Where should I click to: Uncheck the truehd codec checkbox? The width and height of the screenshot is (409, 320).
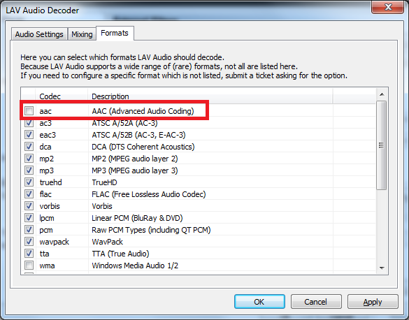(x=29, y=182)
